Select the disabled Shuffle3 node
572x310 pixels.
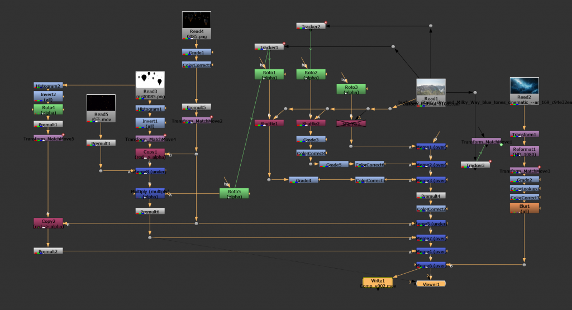point(351,123)
